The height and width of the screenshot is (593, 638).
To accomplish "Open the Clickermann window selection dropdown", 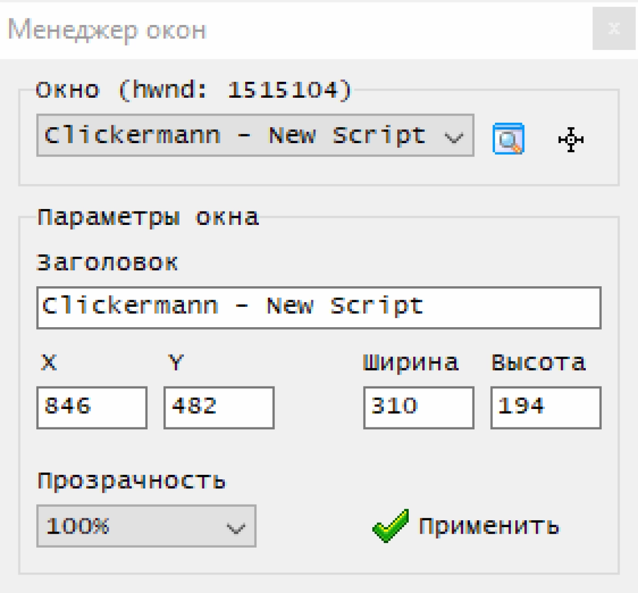I will pyautogui.click(x=255, y=135).
